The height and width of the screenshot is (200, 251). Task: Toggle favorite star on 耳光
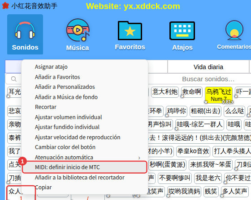(x=9, y=96)
